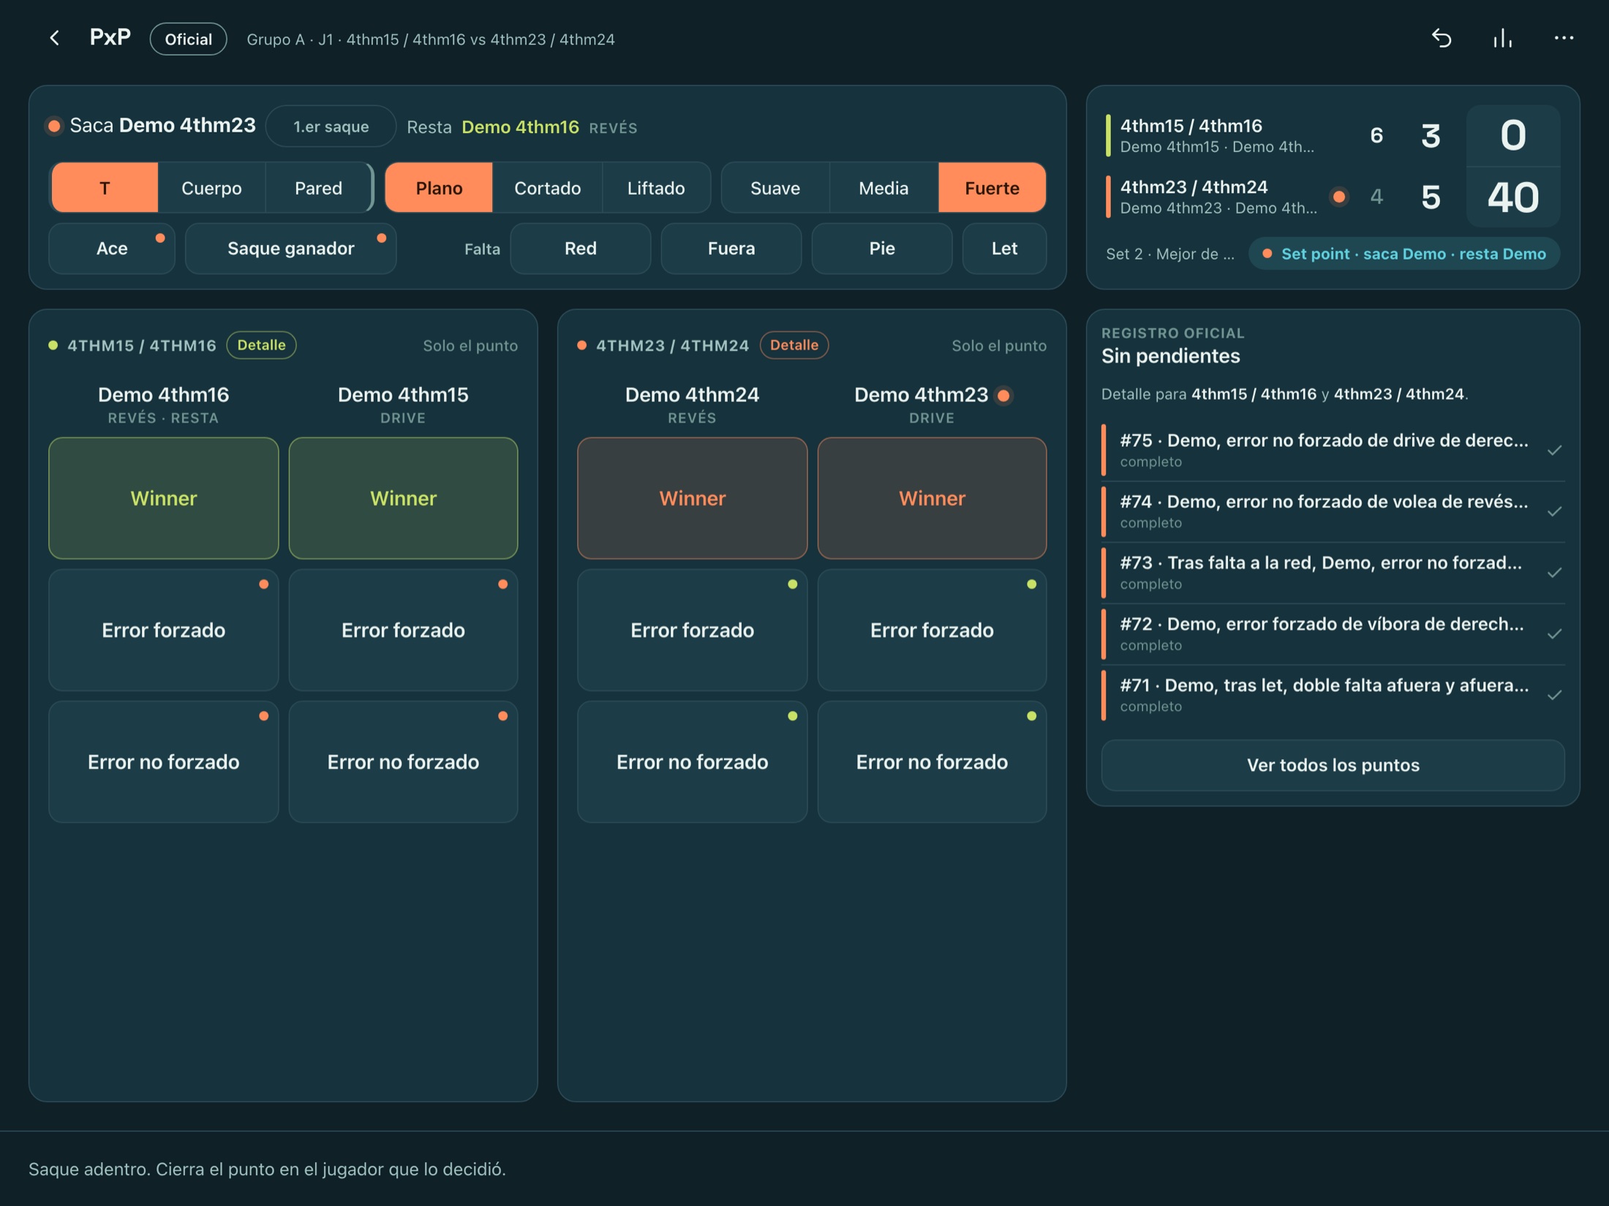Record Winner for Demo 4thm16
Screen dimensions: 1609x1206
(x=164, y=498)
